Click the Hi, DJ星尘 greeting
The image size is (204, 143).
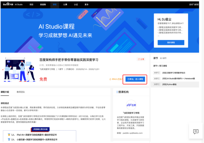point(164,19)
